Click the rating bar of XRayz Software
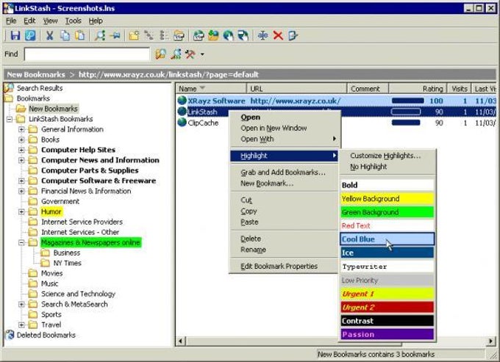Viewport: 500px width, 362px height. 407,101
